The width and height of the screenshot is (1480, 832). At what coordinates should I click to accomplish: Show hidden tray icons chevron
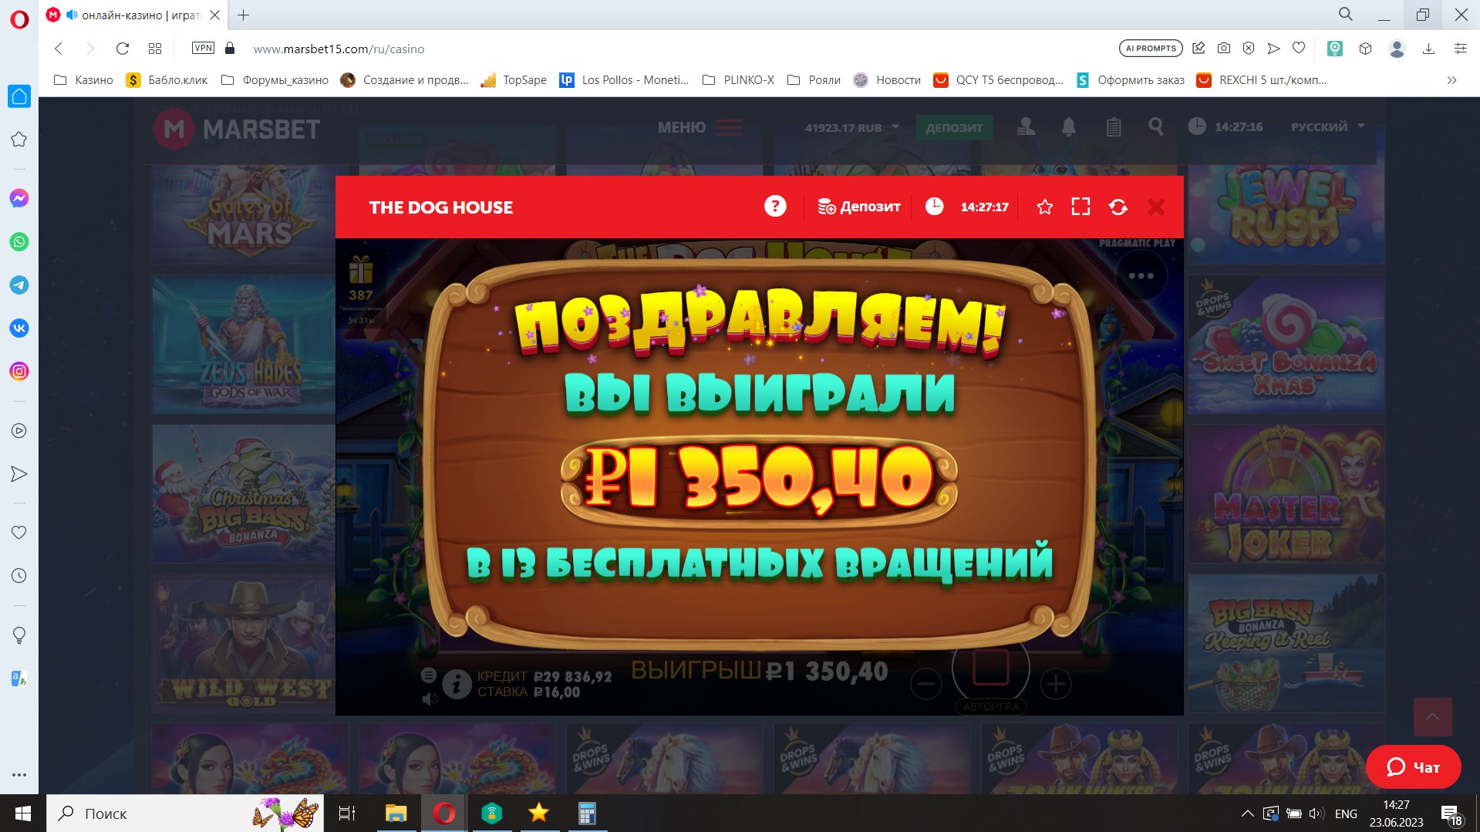click(x=1247, y=813)
